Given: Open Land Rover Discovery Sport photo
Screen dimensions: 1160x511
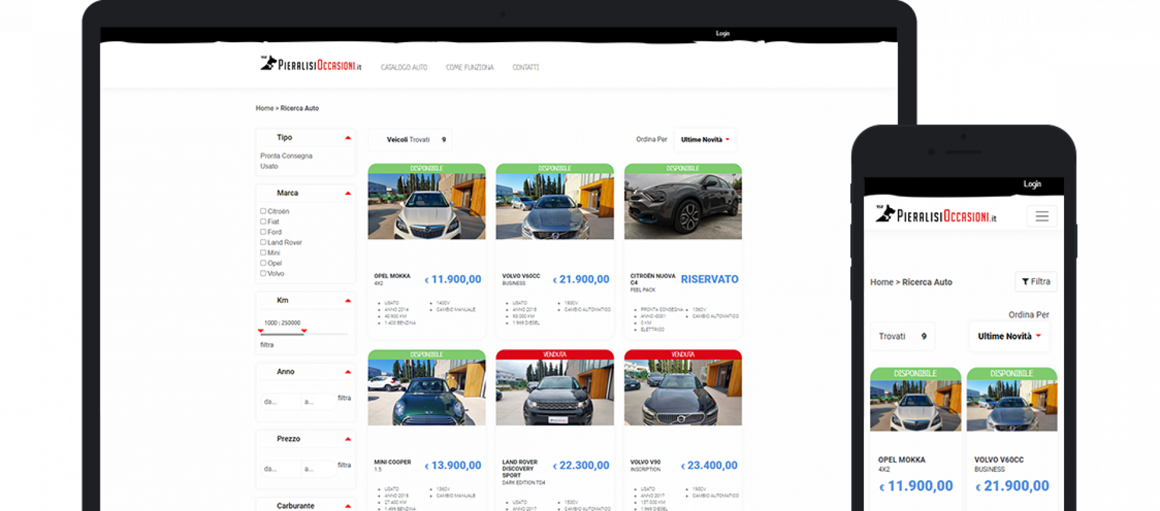Looking at the screenshot, I should 555,393.
